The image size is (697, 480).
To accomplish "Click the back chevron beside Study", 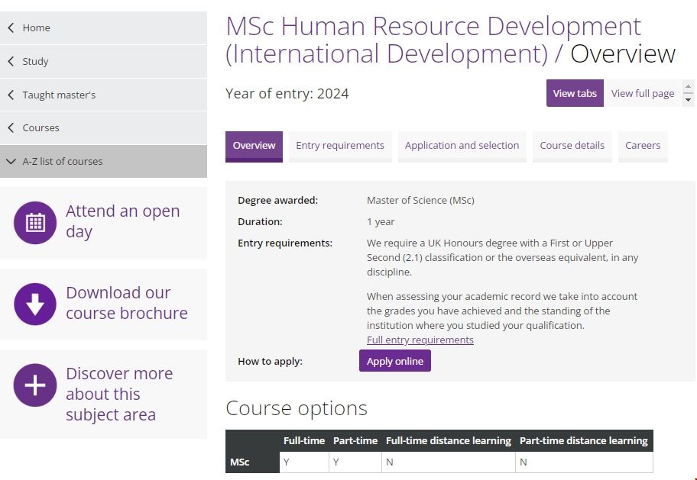I will tap(11, 61).
